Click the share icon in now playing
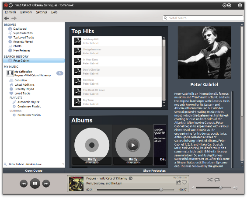 point(178,182)
